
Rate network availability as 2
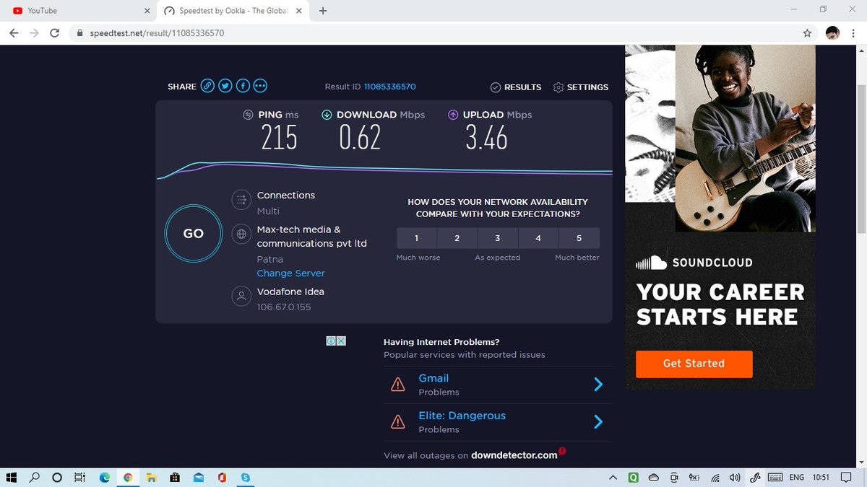457,238
